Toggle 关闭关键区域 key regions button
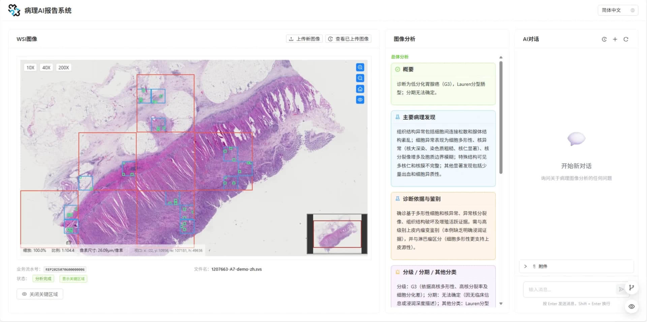 [x=40, y=294]
